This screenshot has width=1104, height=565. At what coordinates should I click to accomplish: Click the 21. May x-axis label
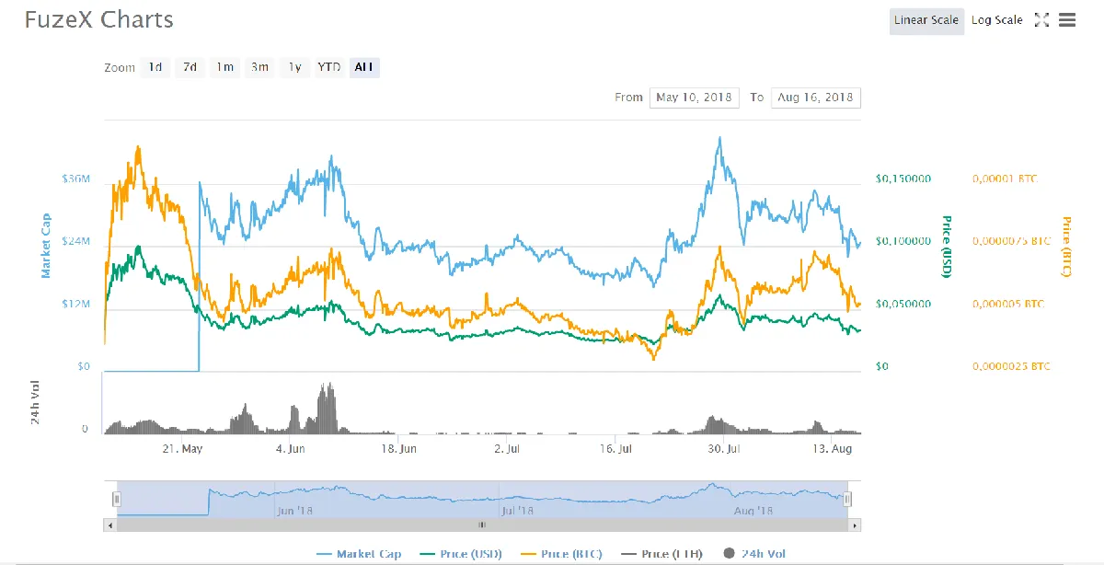click(x=182, y=449)
